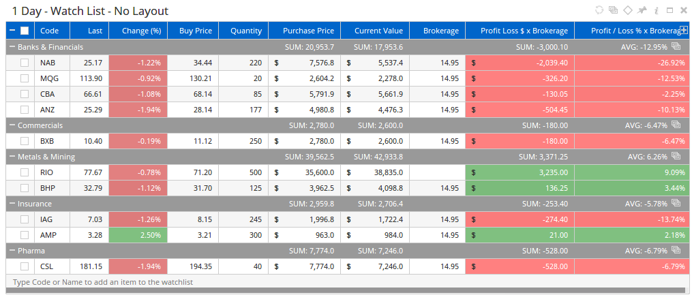Tick the checkbox for AMP
This screenshot has width=692, height=295.
(25, 235)
